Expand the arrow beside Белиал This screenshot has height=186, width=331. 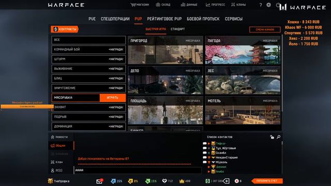pyautogui.click(x=209, y=167)
